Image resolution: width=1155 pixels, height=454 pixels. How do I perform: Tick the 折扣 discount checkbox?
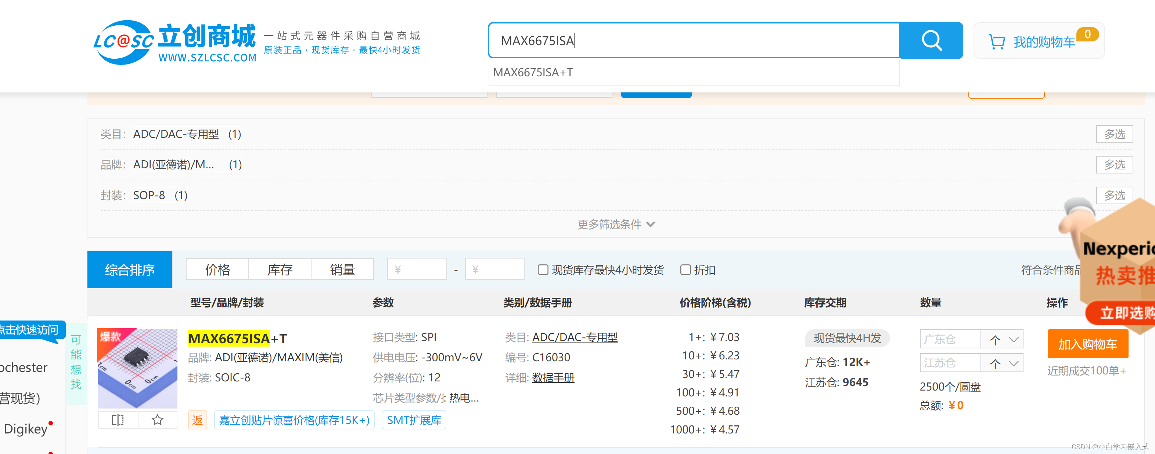pyautogui.click(x=685, y=270)
